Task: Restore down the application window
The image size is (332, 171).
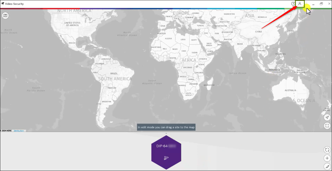Action: 321,4
